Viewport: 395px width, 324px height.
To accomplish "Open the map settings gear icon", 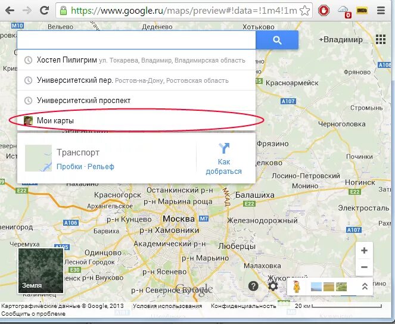I will [273, 286].
